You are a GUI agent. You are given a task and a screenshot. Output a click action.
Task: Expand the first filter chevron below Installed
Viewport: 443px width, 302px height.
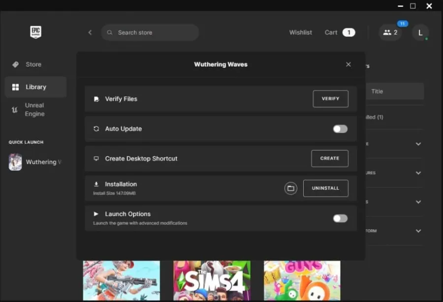[418, 144]
